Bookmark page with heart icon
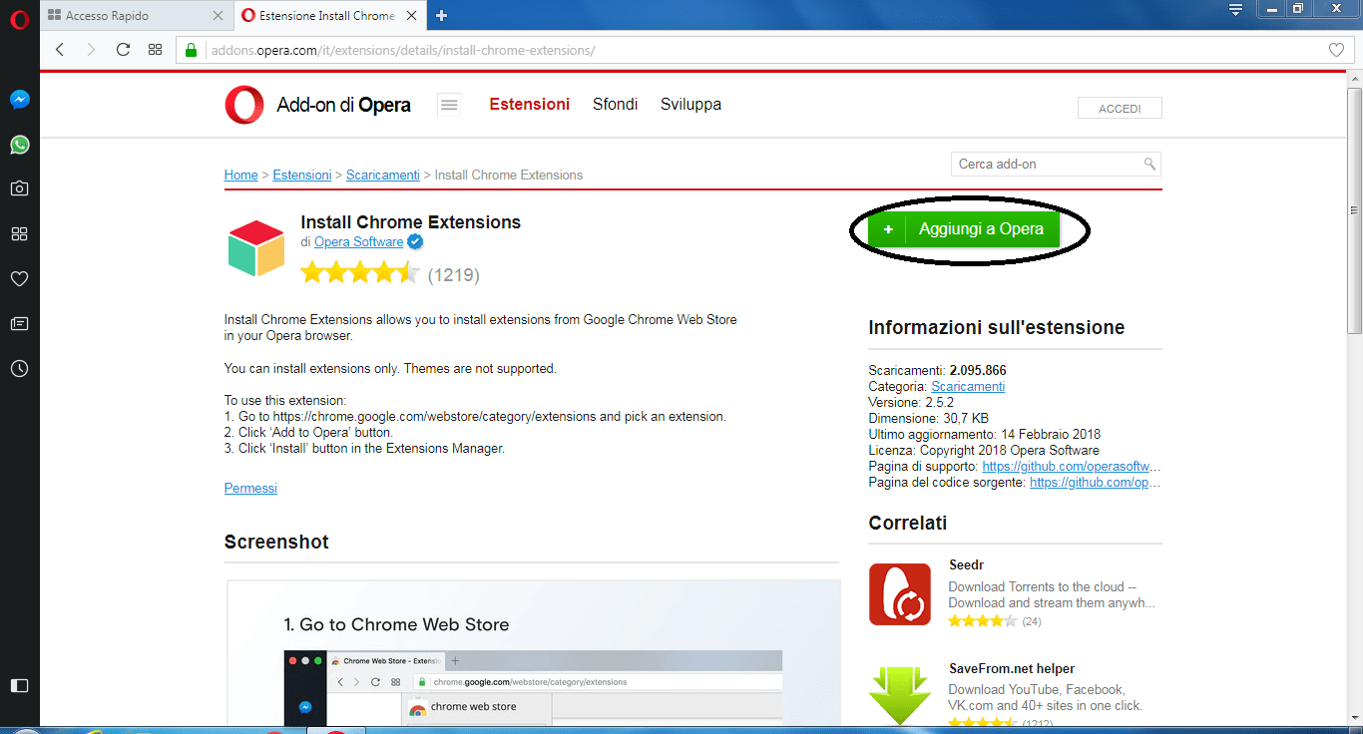 coord(1337,50)
